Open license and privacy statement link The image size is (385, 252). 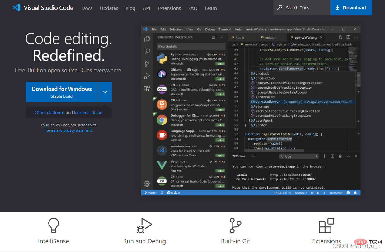[68, 130]
